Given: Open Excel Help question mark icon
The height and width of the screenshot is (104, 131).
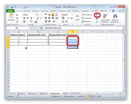Looking at the screenshot, I should click(113, 11).
